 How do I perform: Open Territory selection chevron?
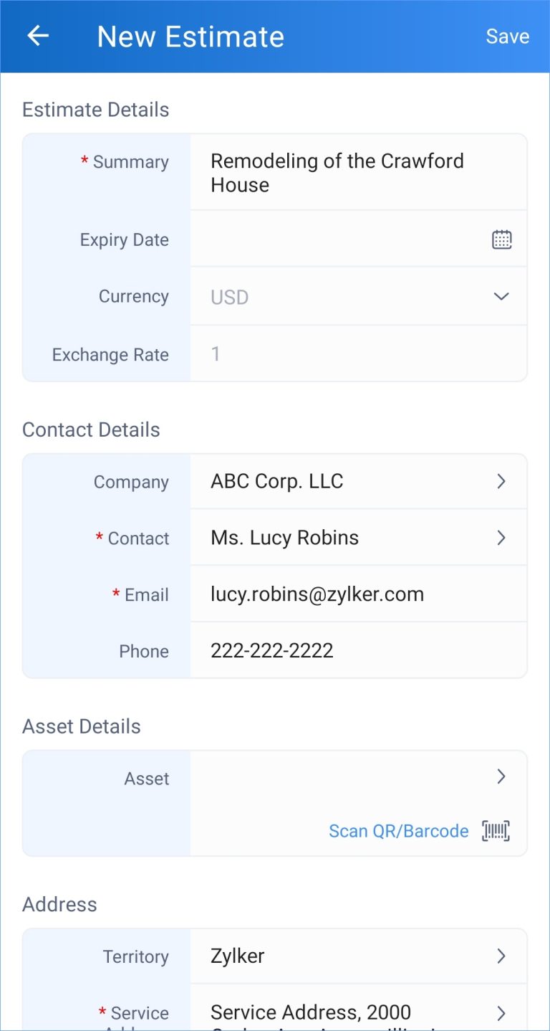[x=501, y=956]
